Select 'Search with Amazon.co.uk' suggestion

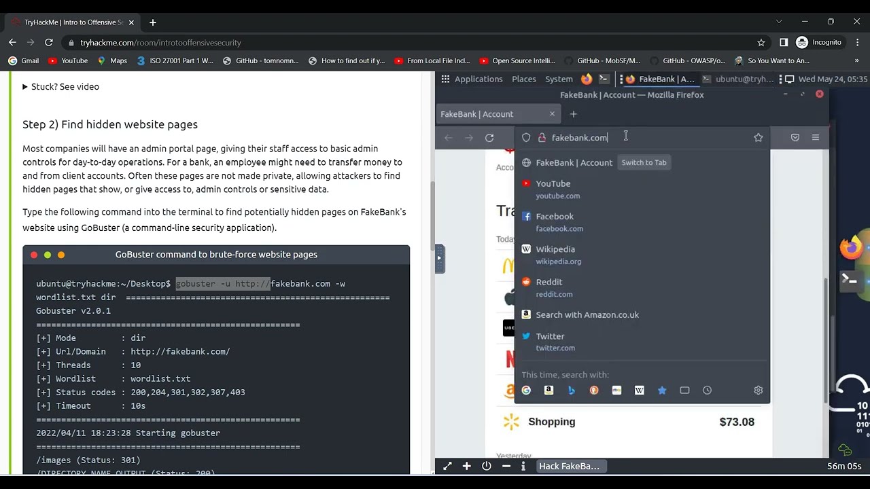point(642,314)
